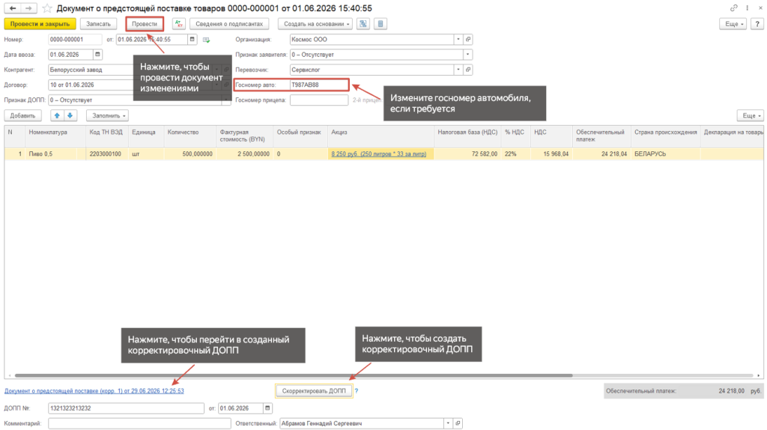This screenshot has height=430, width=767.
Task: Move row up with blue arrow
Action: coord(57,115)
